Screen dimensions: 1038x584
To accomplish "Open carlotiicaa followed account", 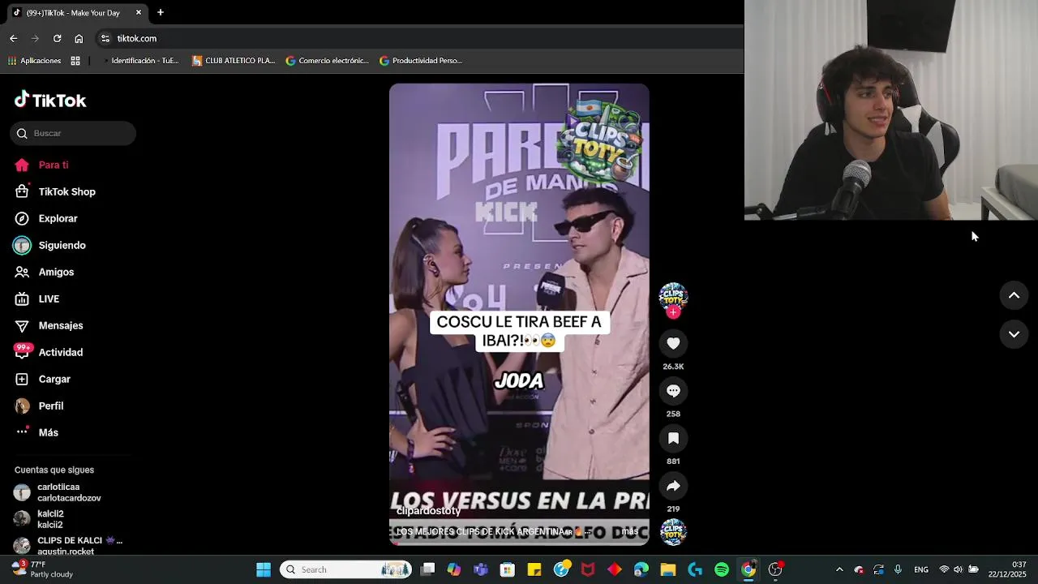I will point(69,492).
